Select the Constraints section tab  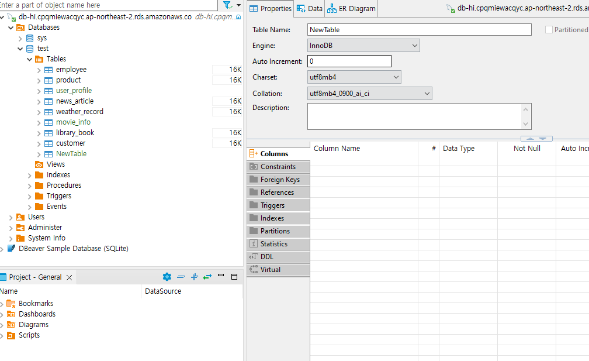pyautogui.click(x=278, y=167)
